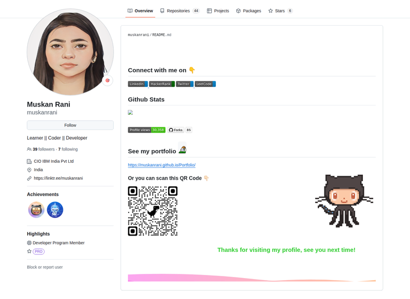The height and width of the screenshot is (299, 410).
Task: Click the CIO IBM India Pvt Ltd text
Action: (54, 161)
